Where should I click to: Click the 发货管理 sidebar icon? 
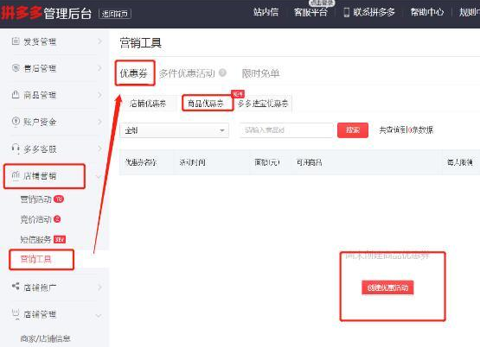pyautogui.click(x=16, y=41)
